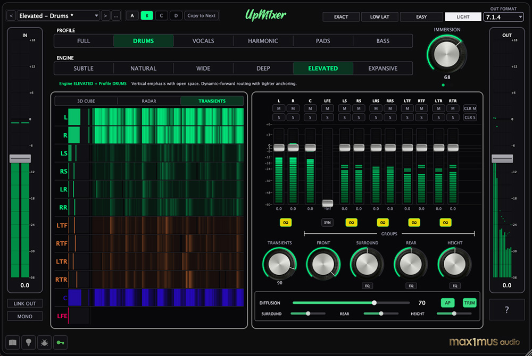Open the question mark help button

click(507, 310)
